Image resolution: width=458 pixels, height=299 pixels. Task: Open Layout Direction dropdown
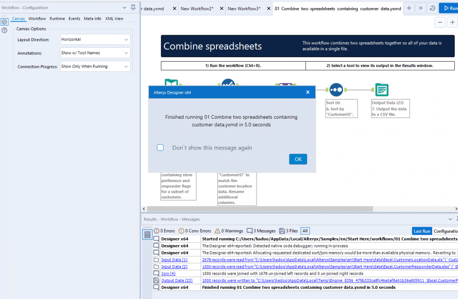(95, 39)
